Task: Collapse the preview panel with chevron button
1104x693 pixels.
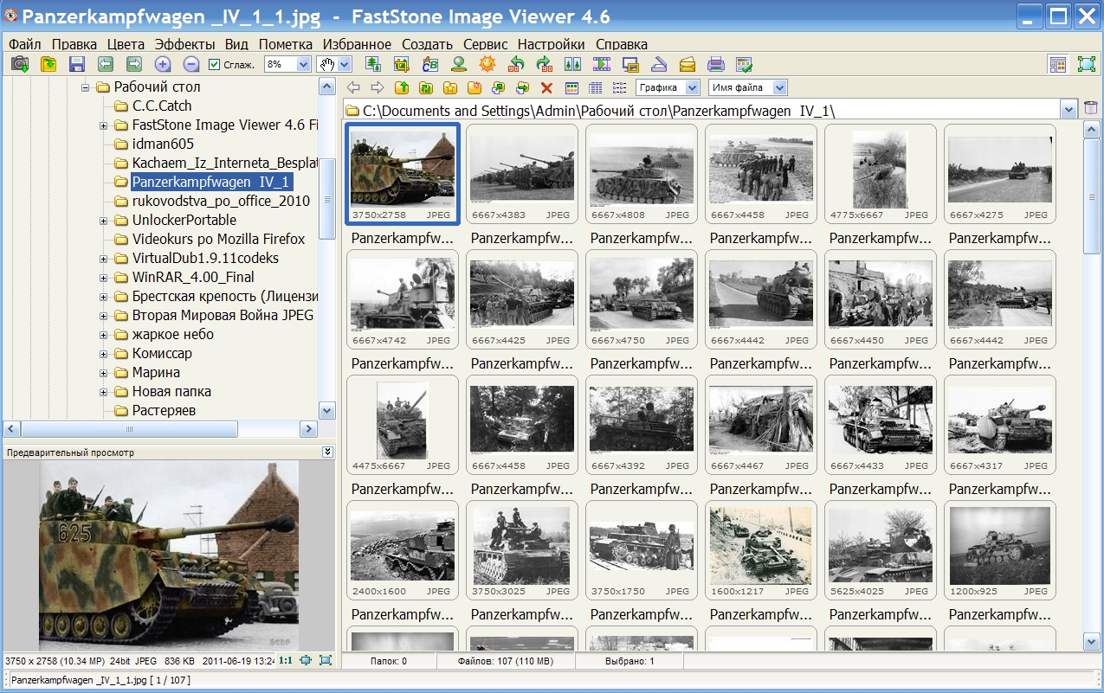Action: click(x=327, y=452)
